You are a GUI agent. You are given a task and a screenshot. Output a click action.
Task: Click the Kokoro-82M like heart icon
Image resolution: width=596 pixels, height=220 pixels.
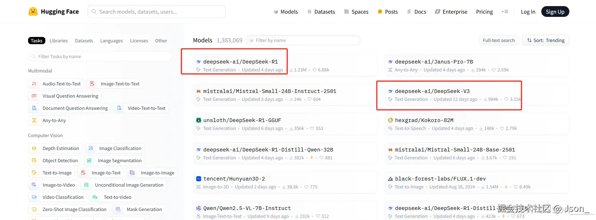tap(502, 128)
